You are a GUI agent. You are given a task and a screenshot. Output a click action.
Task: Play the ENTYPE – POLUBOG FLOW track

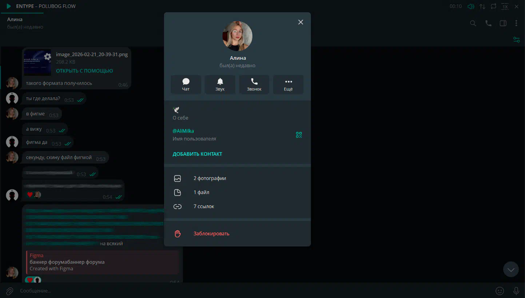coord(9,6)
